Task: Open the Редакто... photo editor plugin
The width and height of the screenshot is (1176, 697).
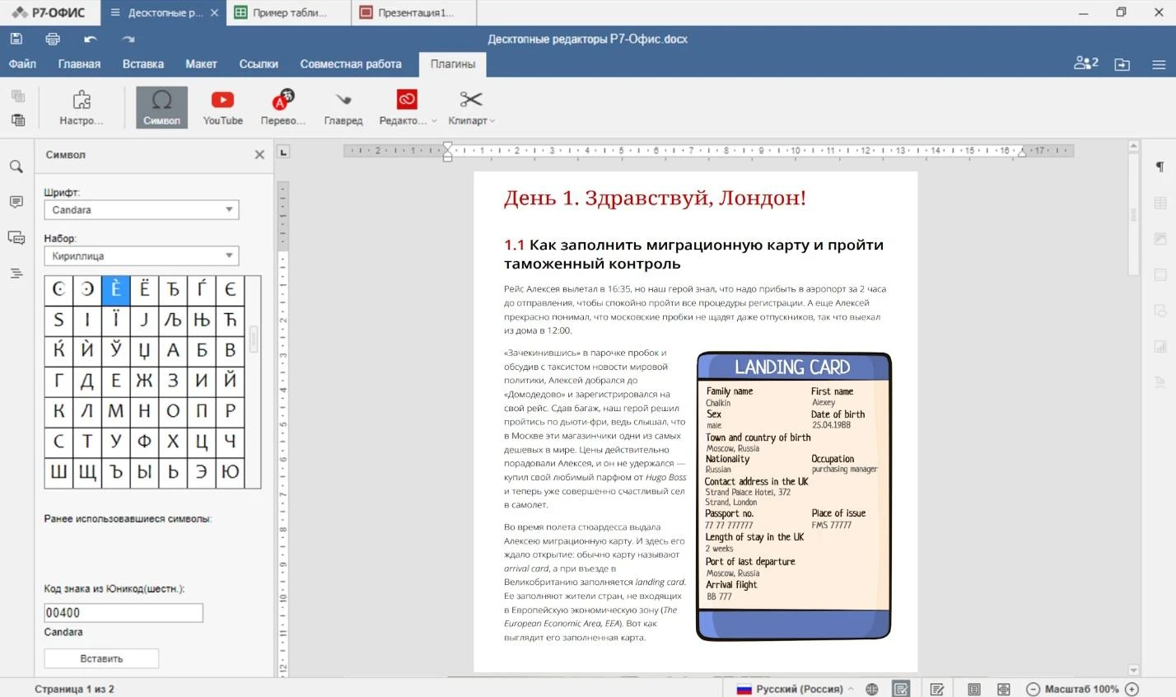Action: tap(403, 107)
